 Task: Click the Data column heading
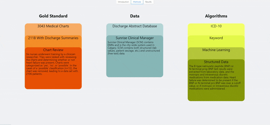(135, 16)
